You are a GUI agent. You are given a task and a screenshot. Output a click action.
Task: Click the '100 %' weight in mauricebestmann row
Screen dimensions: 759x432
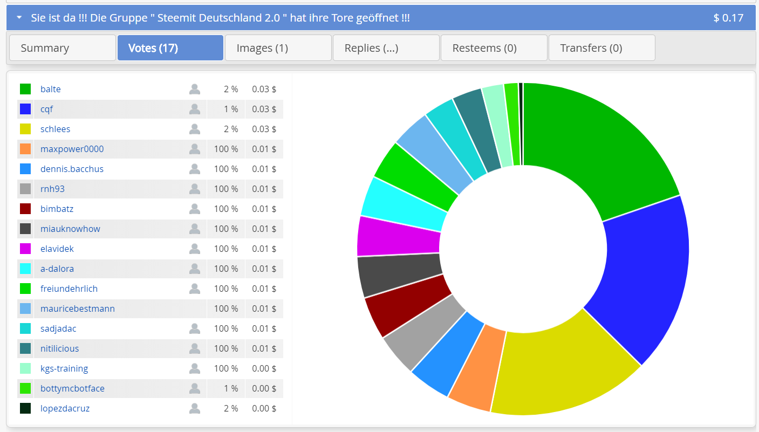[226, 308]
